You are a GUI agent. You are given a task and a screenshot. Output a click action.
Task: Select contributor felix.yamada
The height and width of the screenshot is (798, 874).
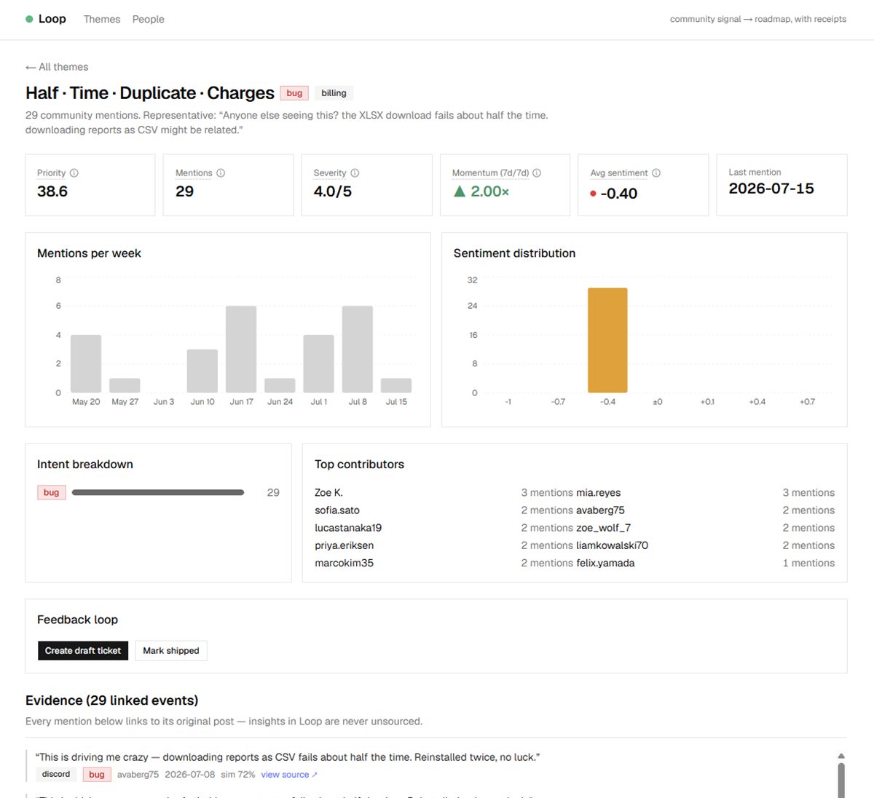click(x=605, y=563)
